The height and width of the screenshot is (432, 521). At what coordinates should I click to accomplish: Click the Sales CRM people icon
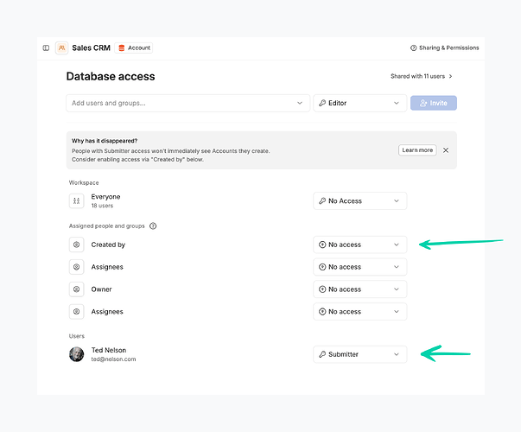pyautogui.click(x=62, y=48)
